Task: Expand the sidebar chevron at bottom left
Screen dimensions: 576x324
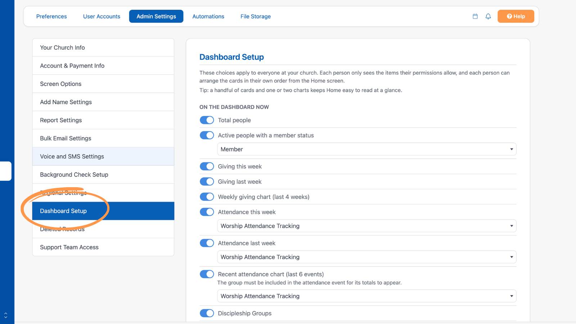Action: pos(5,315)
